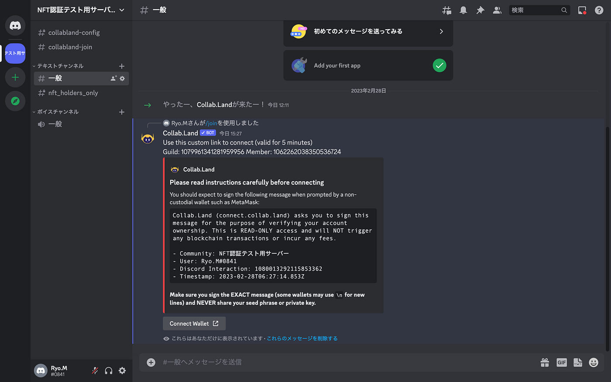Focus the #一般へメッセージを送信 input

click(349, 362)
